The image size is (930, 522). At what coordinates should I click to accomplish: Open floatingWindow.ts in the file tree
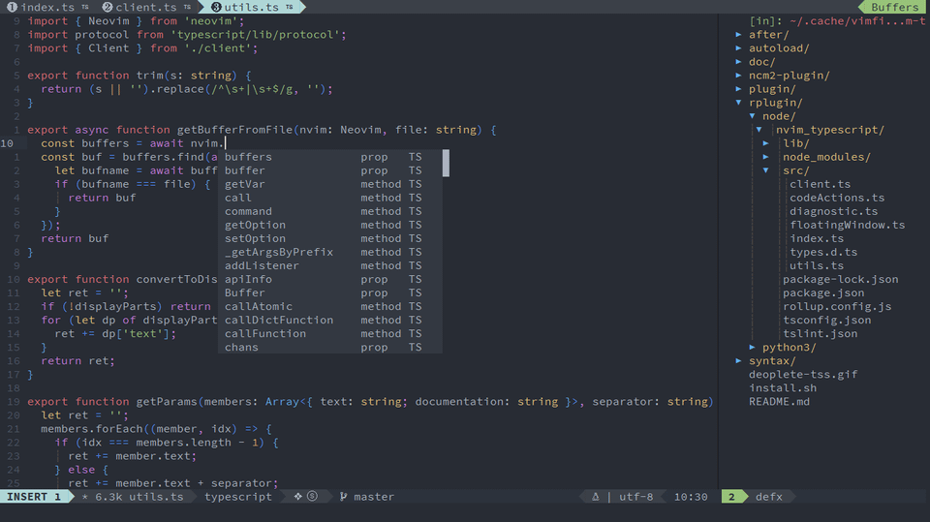[847, 225]
